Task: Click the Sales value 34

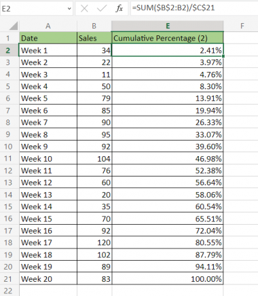Action: pyautogui.click(x=94, y=50)
